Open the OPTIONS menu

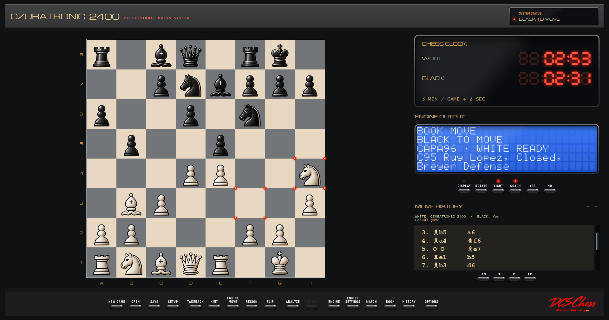tap(431, 307)
